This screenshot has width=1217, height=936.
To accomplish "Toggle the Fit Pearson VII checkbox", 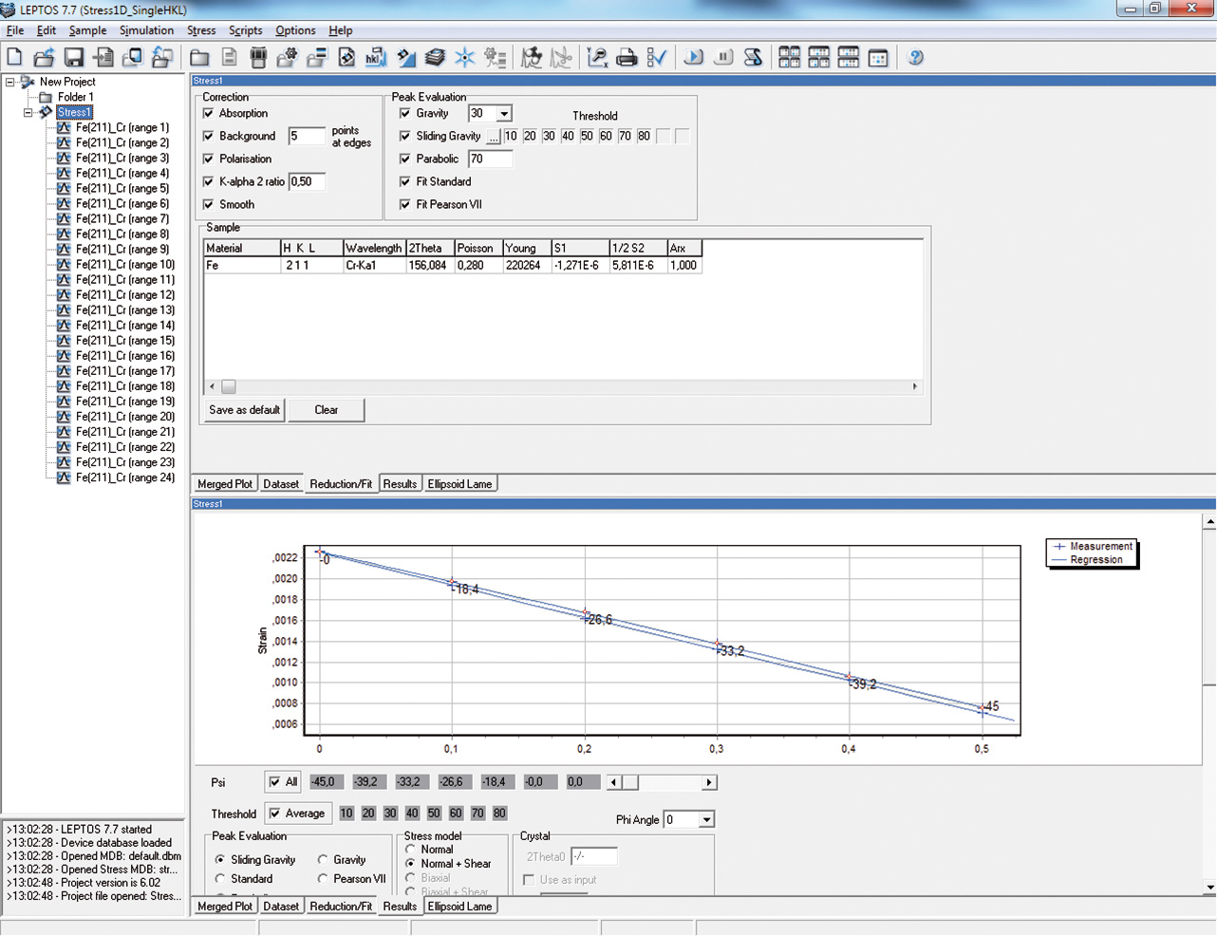I will tap(405, 204).
